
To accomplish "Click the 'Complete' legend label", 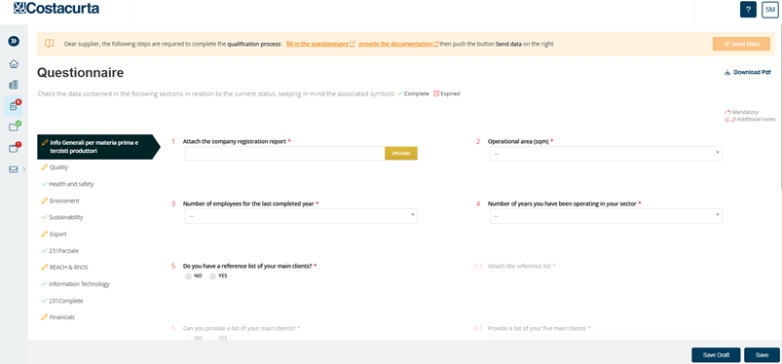I will pos(417,93).
